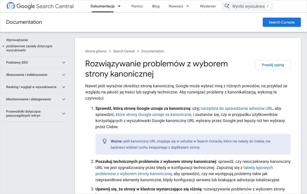Expand Ranking i wygląd w wyszukiwarce chevron
307x194 pixels.
click(x=64, y=87)
